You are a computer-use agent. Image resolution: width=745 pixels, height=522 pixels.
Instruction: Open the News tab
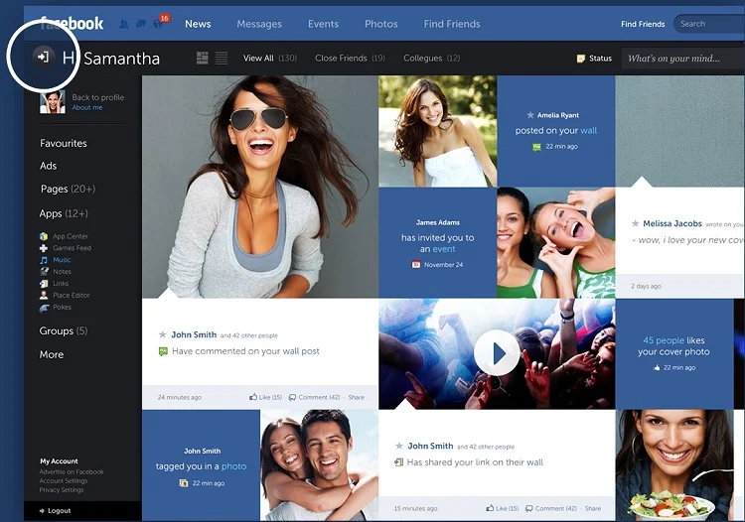click(x=198, y=24)
